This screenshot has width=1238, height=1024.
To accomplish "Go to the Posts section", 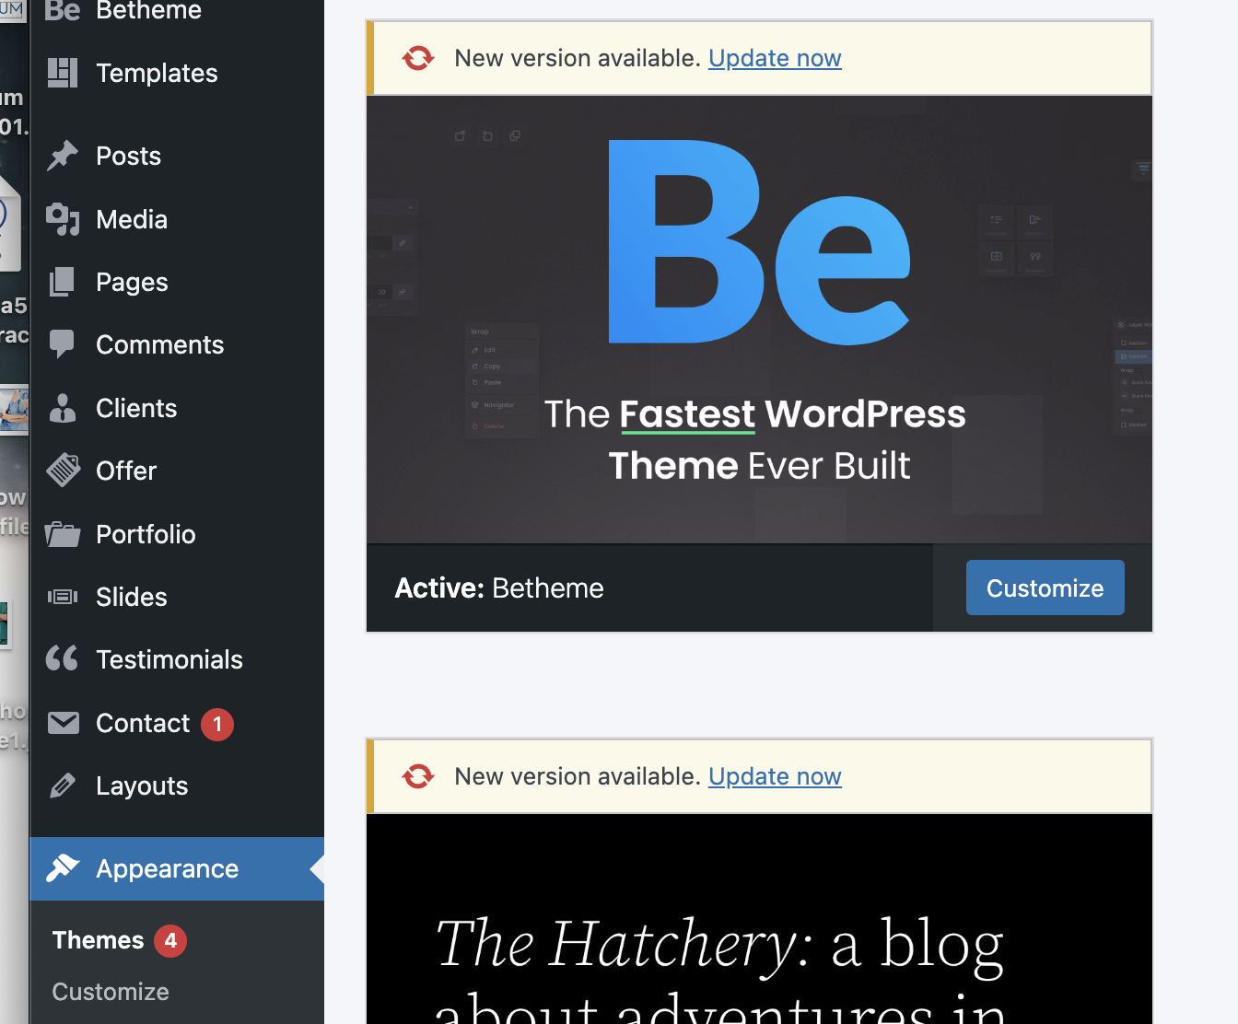I will pyautogui.click(x=177, y=156).
